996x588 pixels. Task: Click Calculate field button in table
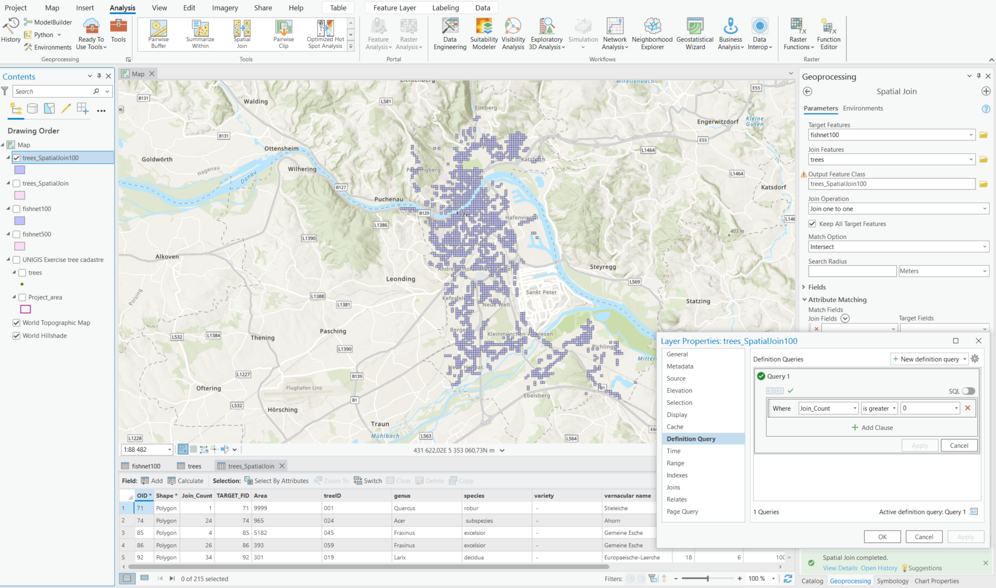tap(186, 481)
